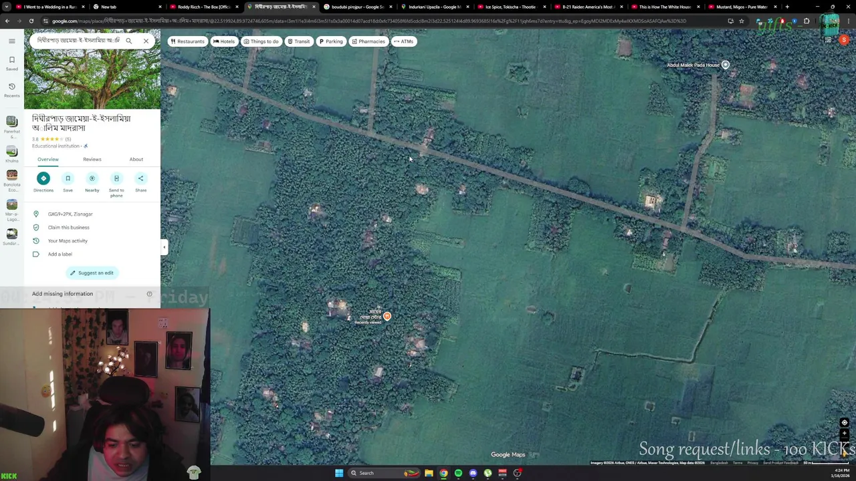
Task: Reload the page
Action: point(31,21)
